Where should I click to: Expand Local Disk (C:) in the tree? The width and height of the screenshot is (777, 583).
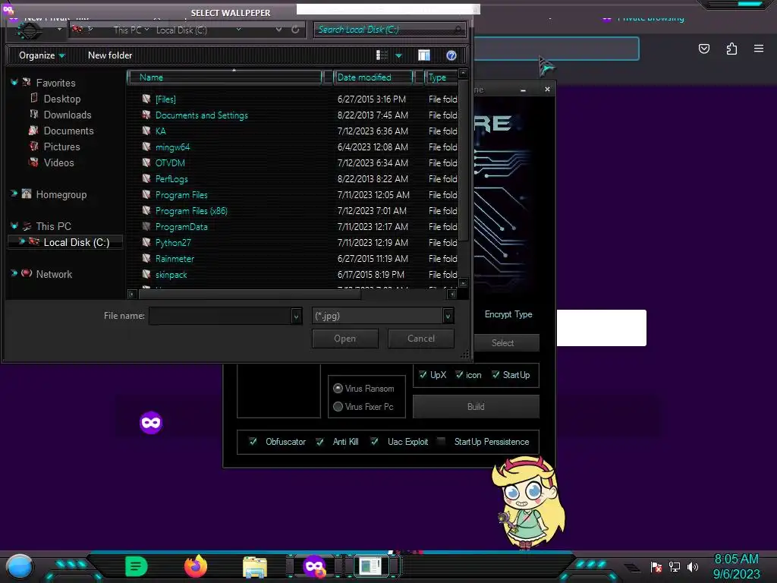[x=21, y=241]
